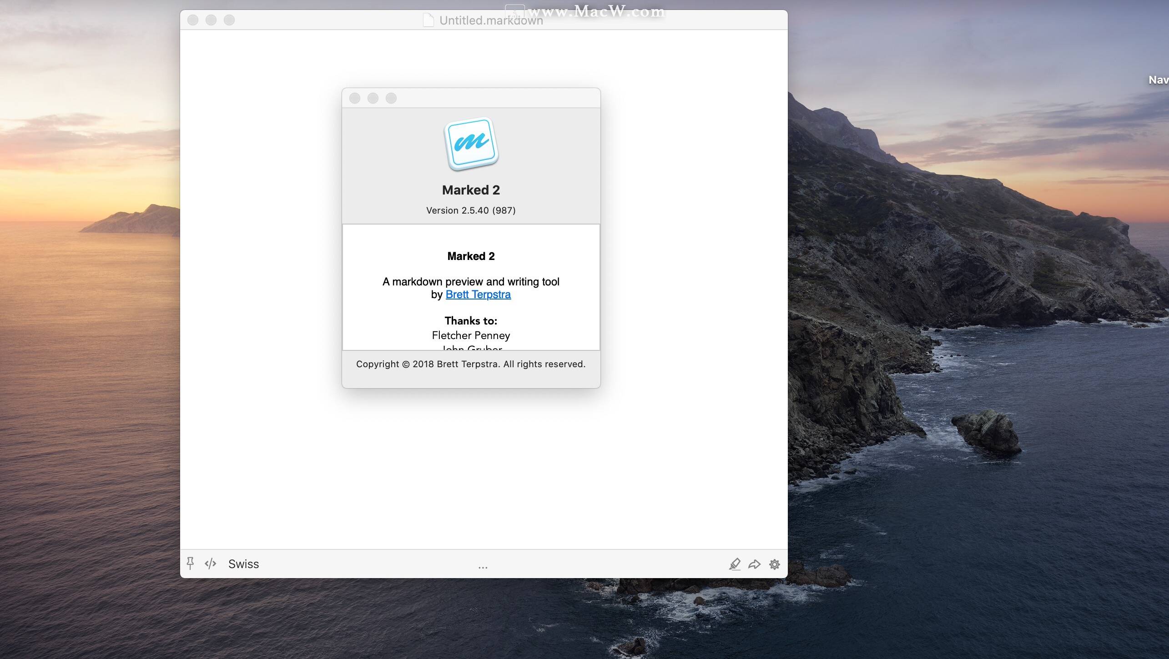The width and height of the screenshot is (1169, 659).
Task: Close the Untitled.markdown window
Action: [x=193, y=20]
